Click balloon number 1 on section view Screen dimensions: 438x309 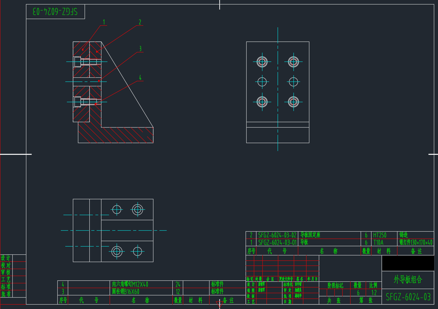(x=104, y=22)
